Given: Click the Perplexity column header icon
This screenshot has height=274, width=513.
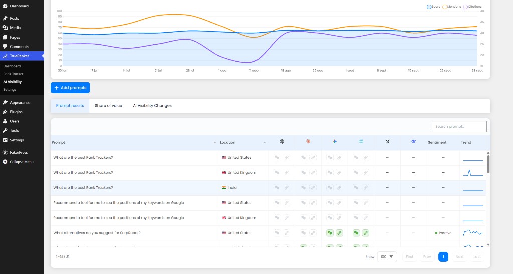Looking at the screenshot, I should click(x=361, y=142).
